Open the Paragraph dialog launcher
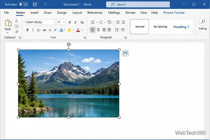210x140 pixels. (x=126, y=38)
